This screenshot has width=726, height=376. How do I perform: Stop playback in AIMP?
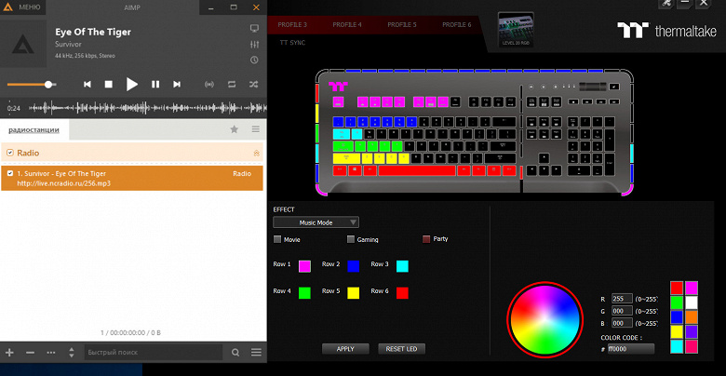click(x=108, y=85)
